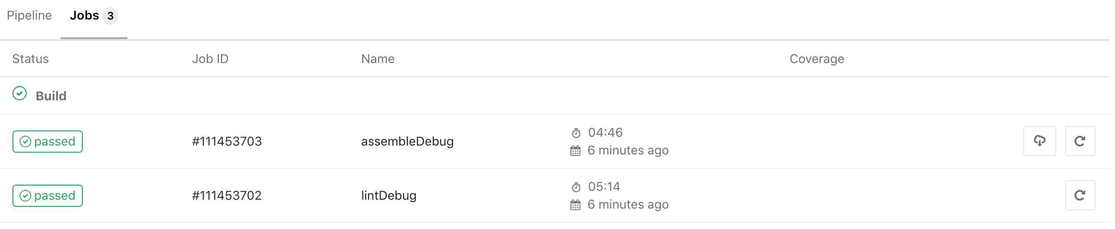Open job #111453702
This screenshot has height=229, width=1115.
pos(227,196)
